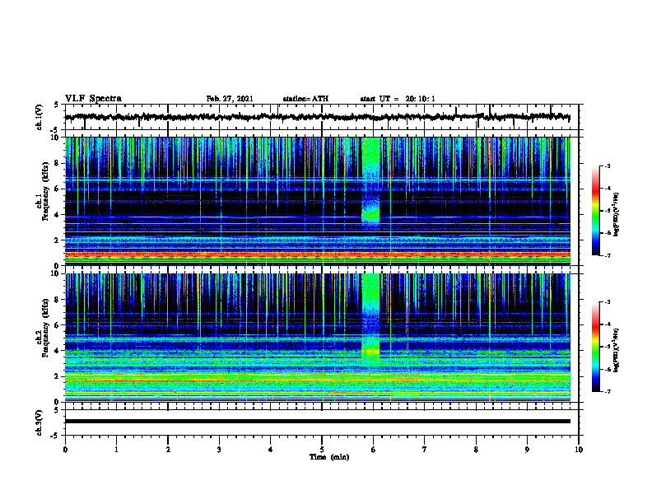Click the "start UT = 20:10:1" header text
The height and width of the screenshot is (504, 652).
pyautogui.click(x=398, y=99)
